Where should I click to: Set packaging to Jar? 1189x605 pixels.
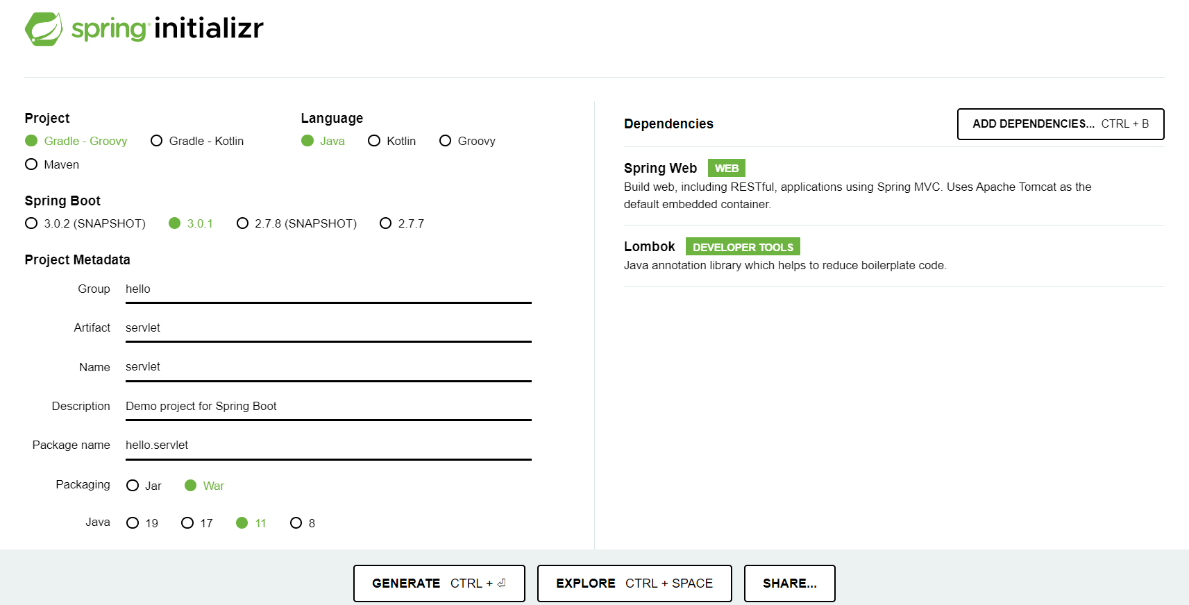coord(144,486)
